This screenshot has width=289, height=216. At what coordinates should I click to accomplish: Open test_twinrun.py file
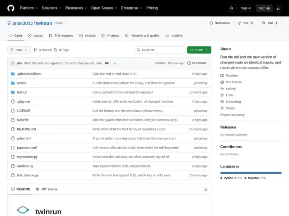[28, 175]
